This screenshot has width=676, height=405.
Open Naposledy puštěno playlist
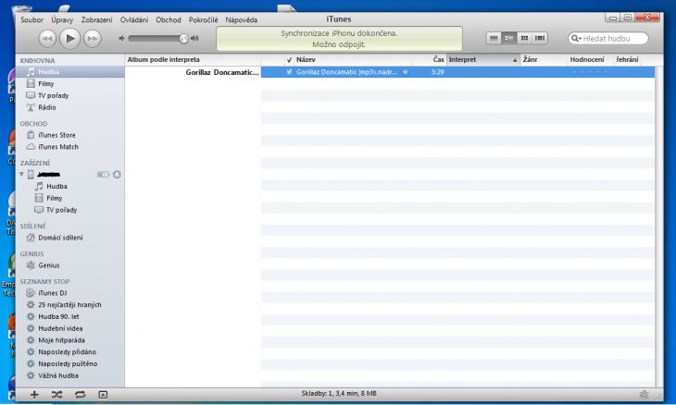pos(70,363)
